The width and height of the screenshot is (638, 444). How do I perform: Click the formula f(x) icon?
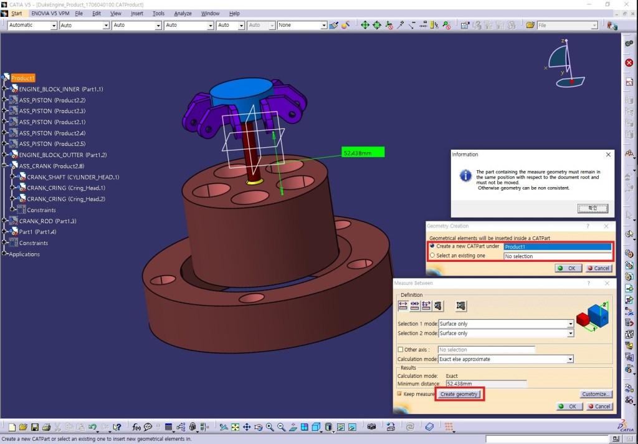[136, 427]
